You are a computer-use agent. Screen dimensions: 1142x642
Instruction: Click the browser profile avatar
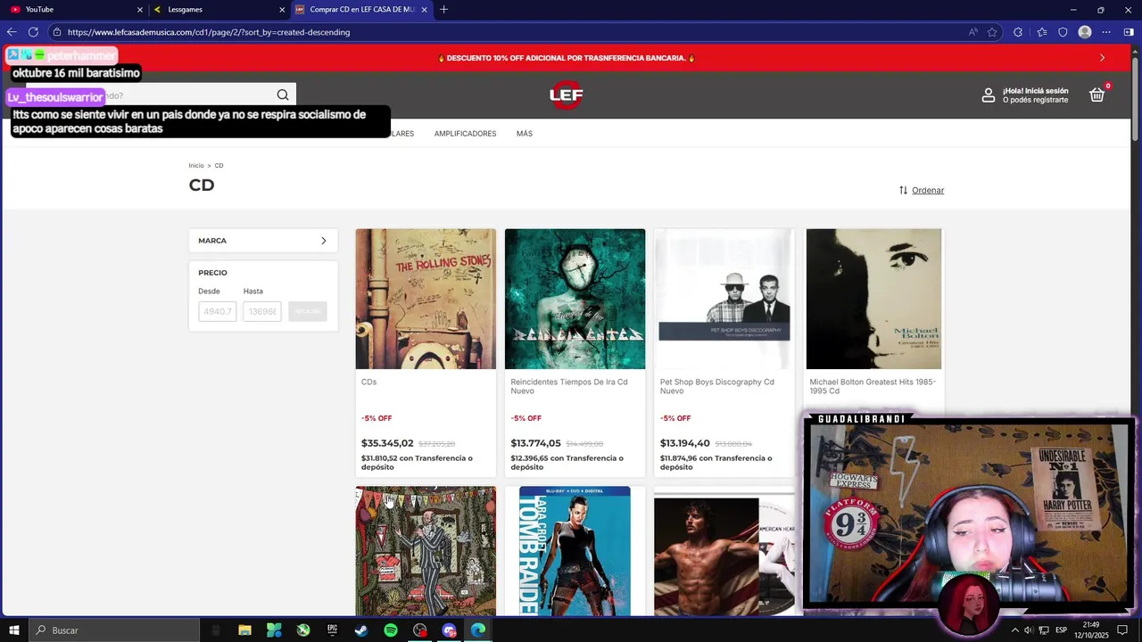pos(1085,32)
